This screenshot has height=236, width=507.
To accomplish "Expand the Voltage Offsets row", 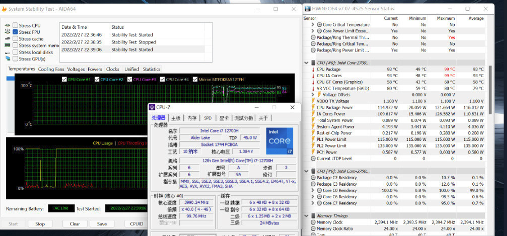I will [x=313, y=95].
